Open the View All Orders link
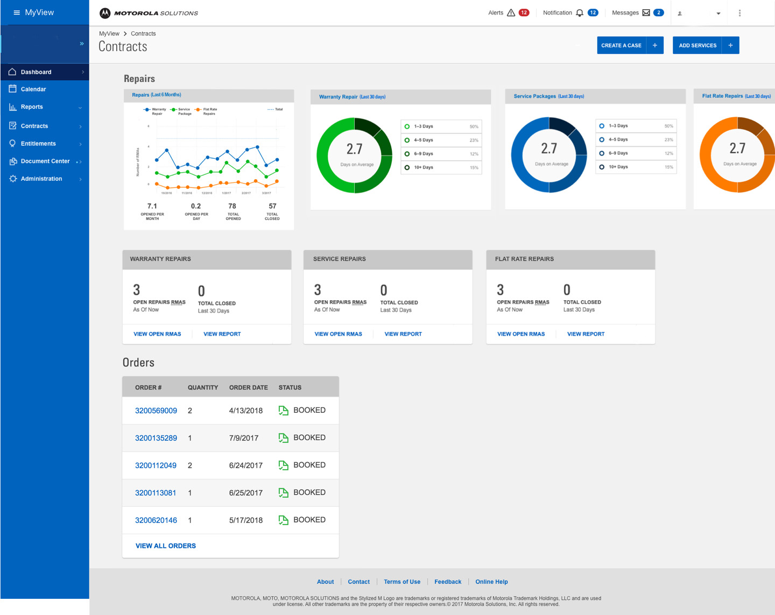The width and height of the screenshot is (775, 615). (x=166, y=546)
